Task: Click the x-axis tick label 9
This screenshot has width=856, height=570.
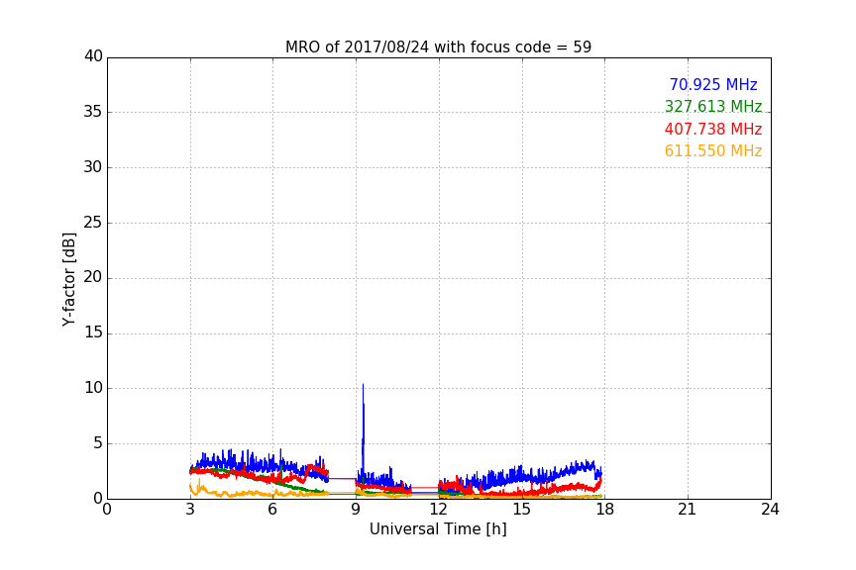Action: pos(356,510)
